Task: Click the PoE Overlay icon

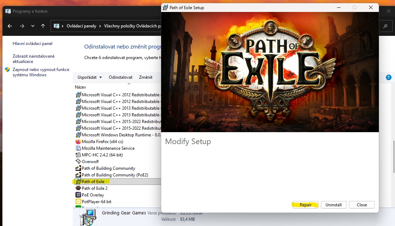Action: tap(78, 195)
